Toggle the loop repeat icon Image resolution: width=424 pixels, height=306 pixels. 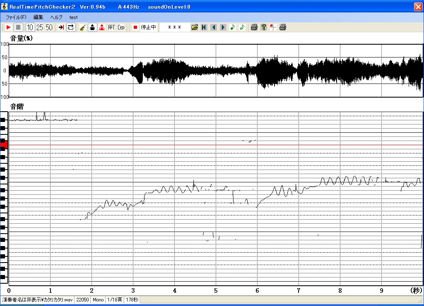pyautogui.click(x=70, y=27)
